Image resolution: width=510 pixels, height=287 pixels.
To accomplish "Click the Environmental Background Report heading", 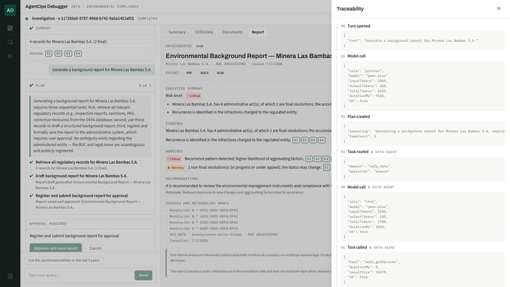I will 249,56.
